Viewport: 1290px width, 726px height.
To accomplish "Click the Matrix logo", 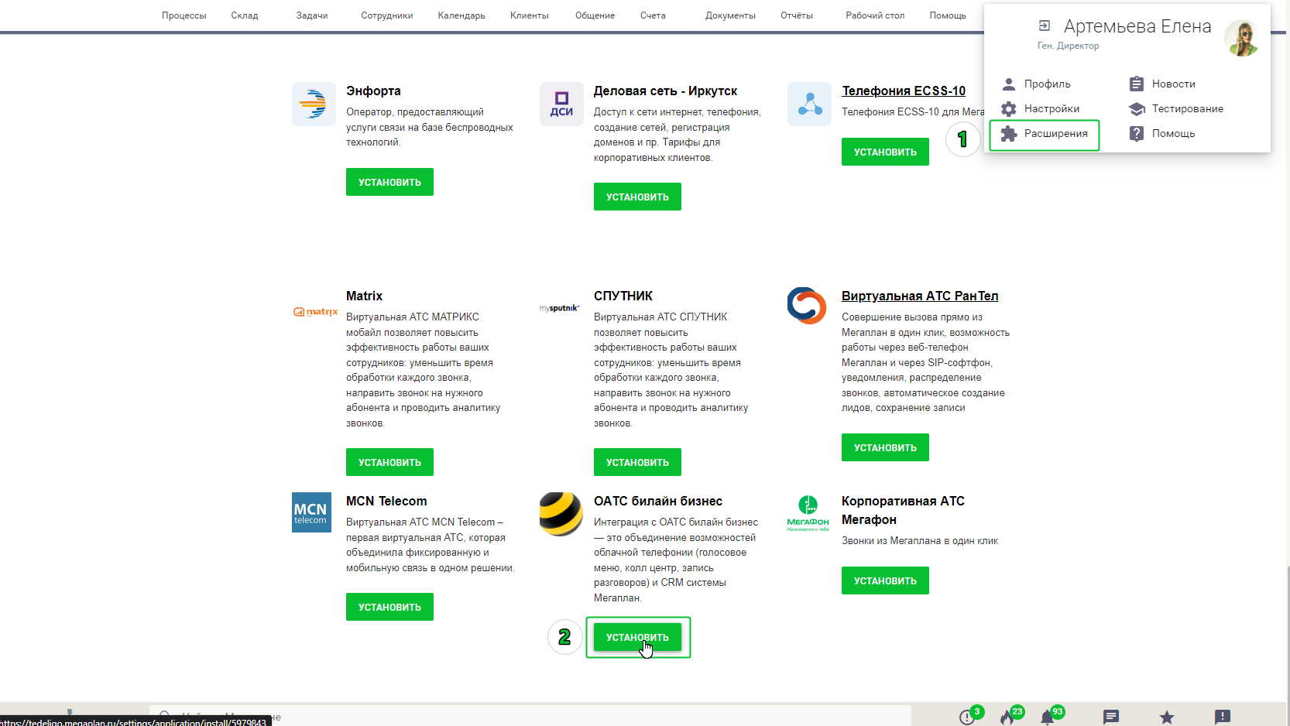I will click(x=315, y=312).
